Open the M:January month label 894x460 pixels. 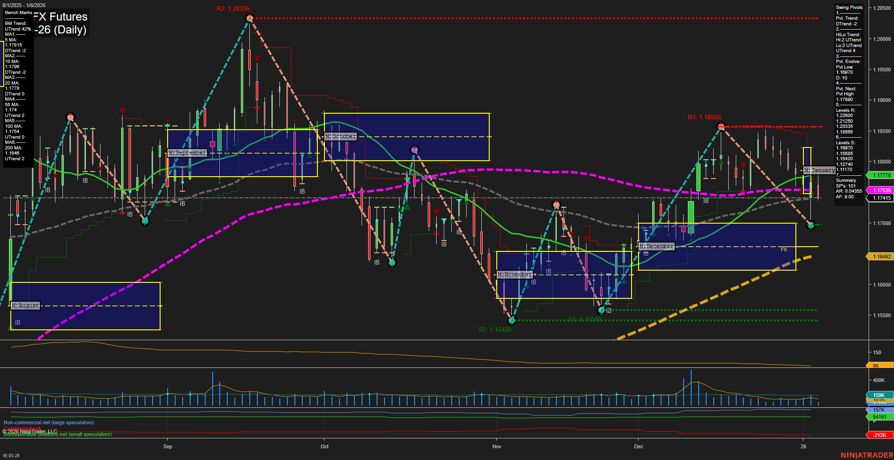(x=819, y=170)
